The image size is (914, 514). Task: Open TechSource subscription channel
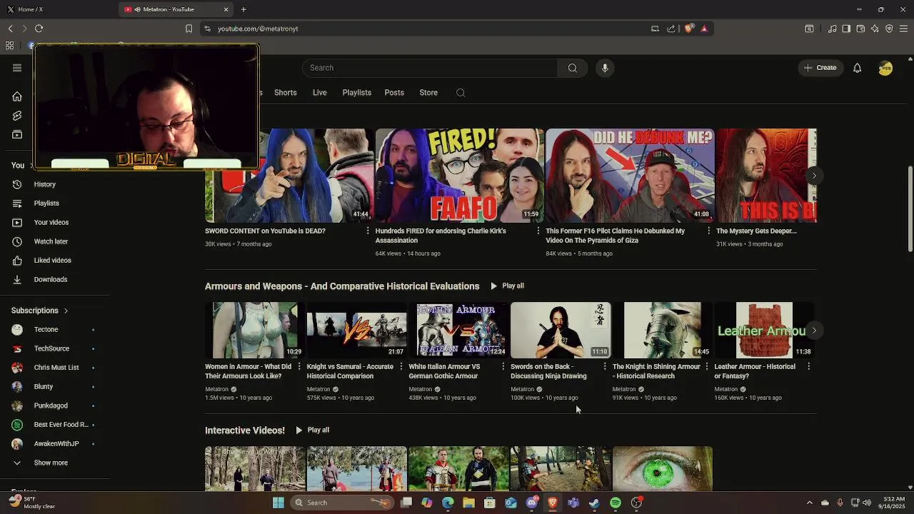point(51,348)
